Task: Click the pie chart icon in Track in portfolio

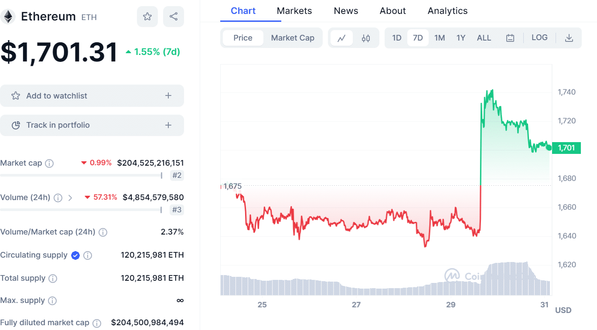Action: click(x=16, y=125)
